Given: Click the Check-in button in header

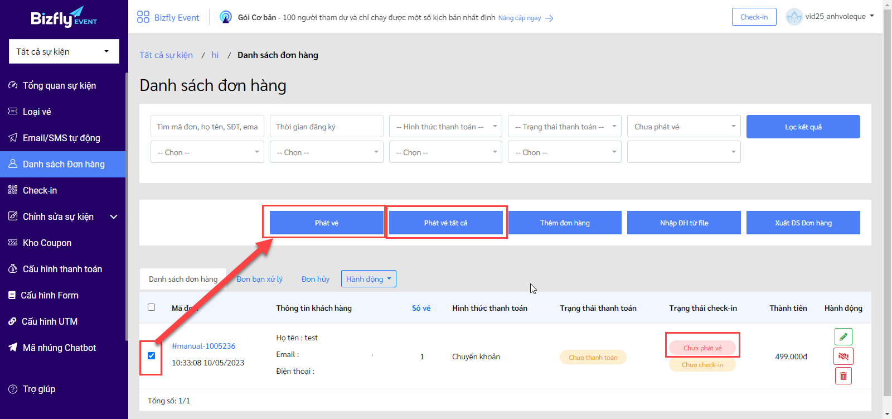Looking at the screenshot, I should click(x=754, y=17).
